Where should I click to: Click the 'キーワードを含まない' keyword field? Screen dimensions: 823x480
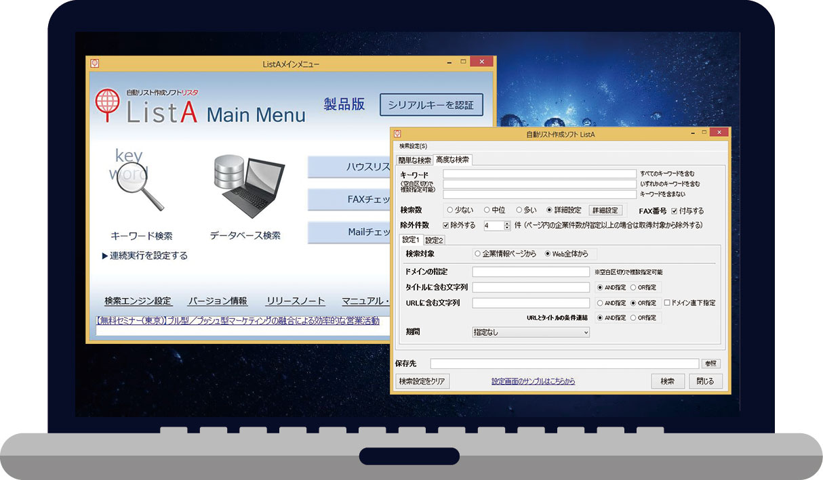(x=540, y=193)
